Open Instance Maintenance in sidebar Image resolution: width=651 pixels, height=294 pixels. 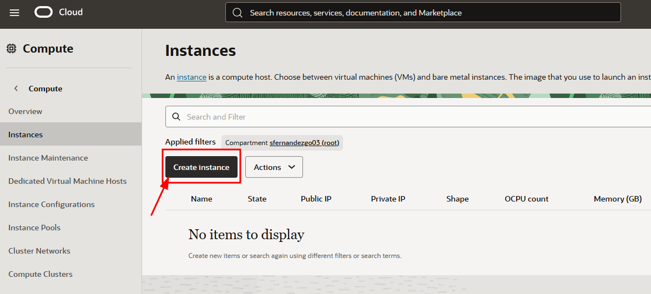[x=48, y=158]
